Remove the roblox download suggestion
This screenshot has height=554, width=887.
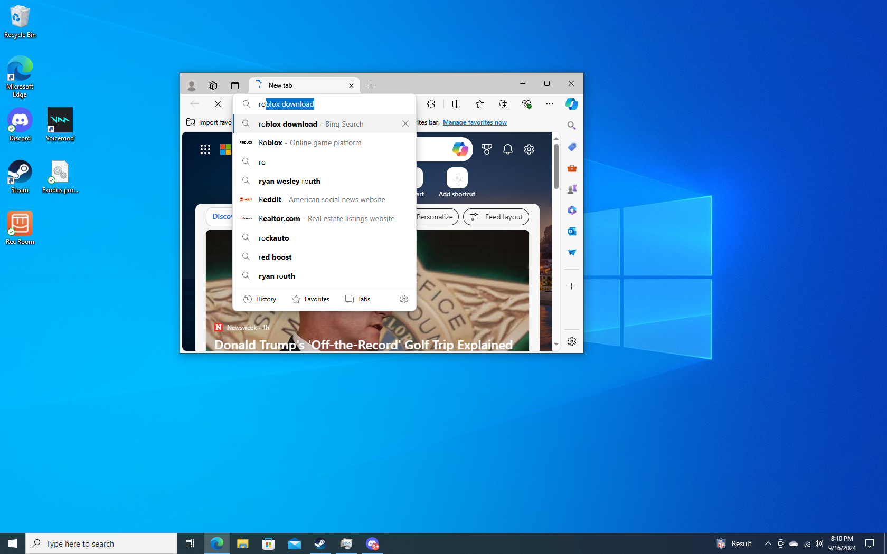point(405,123)
